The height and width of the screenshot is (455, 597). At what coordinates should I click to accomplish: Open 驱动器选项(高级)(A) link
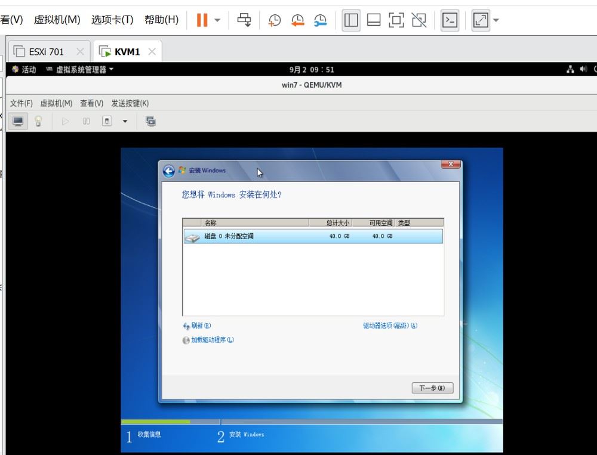pos(390,326)
